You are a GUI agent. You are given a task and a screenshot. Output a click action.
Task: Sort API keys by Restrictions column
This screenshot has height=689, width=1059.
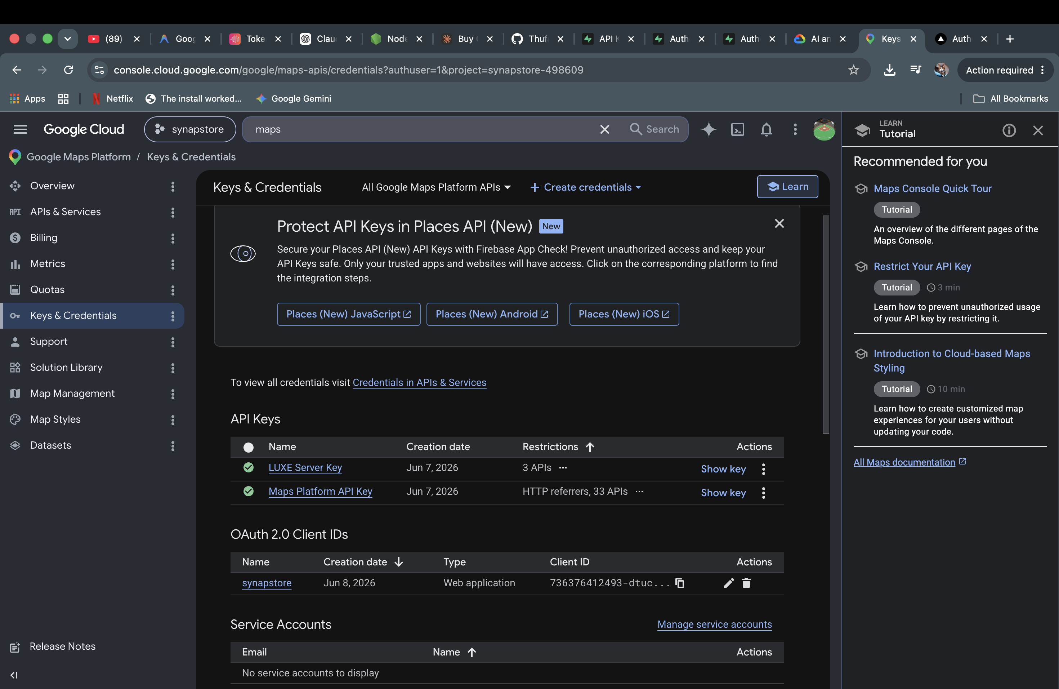tap(558, 446)
